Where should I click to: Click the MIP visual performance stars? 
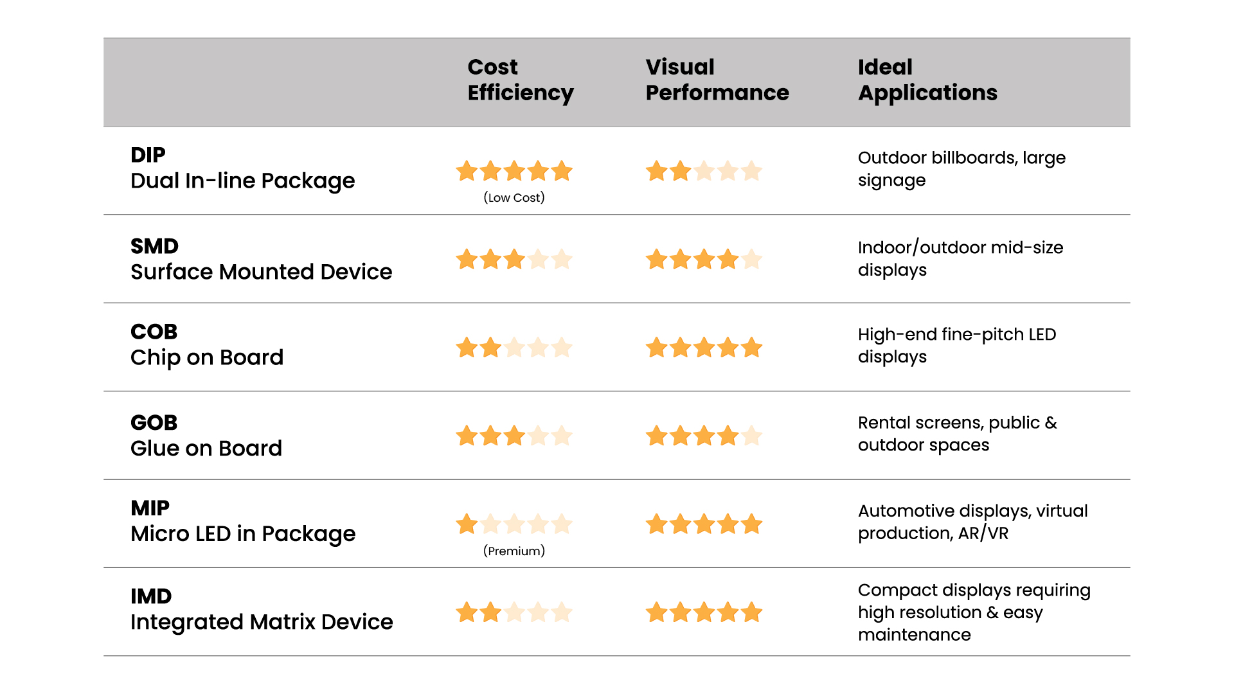pos(704,524)
